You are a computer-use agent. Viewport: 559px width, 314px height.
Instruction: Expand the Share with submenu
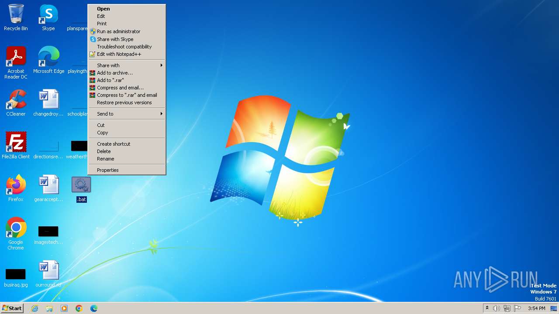click(127, 65)
